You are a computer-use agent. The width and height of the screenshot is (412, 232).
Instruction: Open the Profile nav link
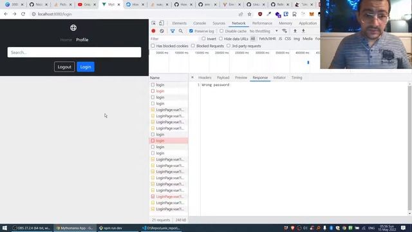(82, 40)
